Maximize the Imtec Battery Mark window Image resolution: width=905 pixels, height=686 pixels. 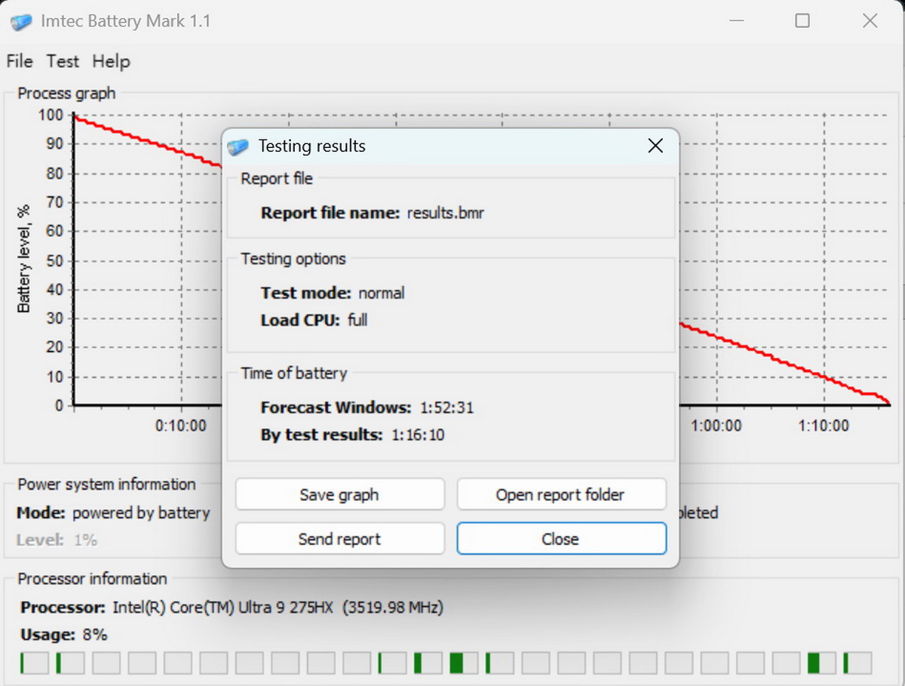click(802, 21)
